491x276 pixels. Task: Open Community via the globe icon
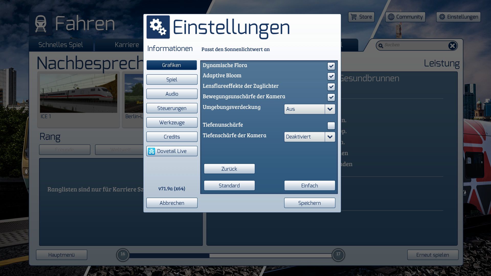pyautogui.click(x=391, y=17)
